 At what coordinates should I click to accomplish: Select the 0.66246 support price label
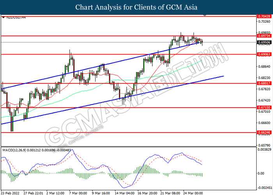[264, 133]
